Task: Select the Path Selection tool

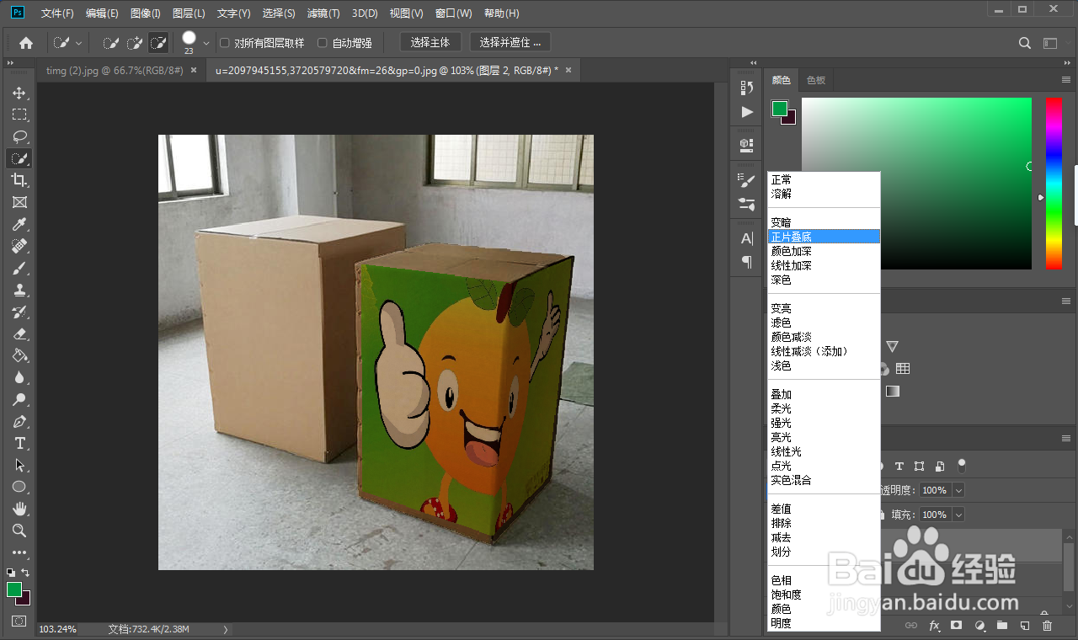Action: pyautogui.click(x=19, y=465)
